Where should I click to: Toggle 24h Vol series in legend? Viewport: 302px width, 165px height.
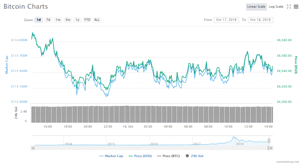(195, 156)
